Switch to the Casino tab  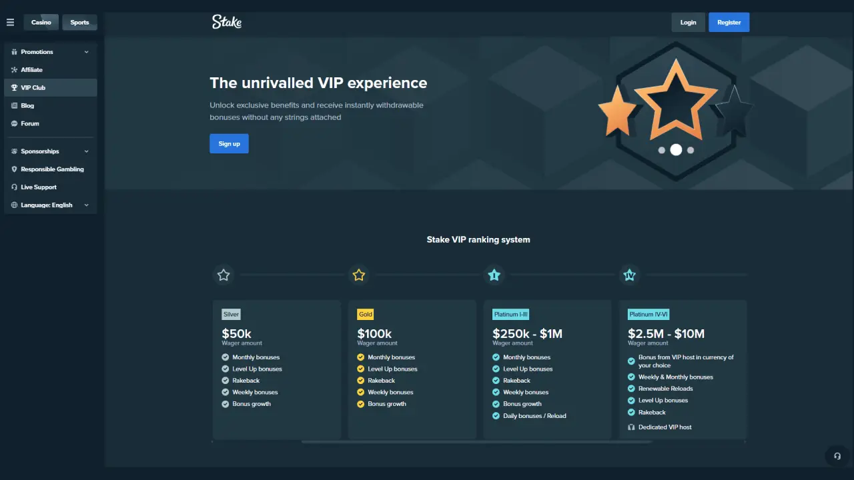point(41,23)
